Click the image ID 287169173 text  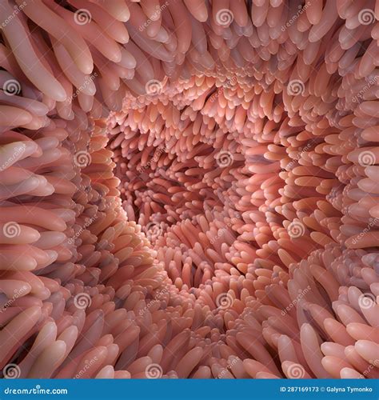[299, 390]
